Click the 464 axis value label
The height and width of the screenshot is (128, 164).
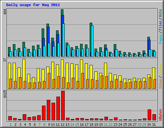tap(5, 12)
